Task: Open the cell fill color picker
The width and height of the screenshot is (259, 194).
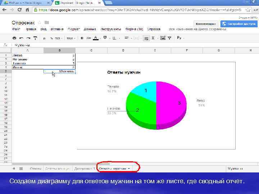Action: click(x=105, y=38)
